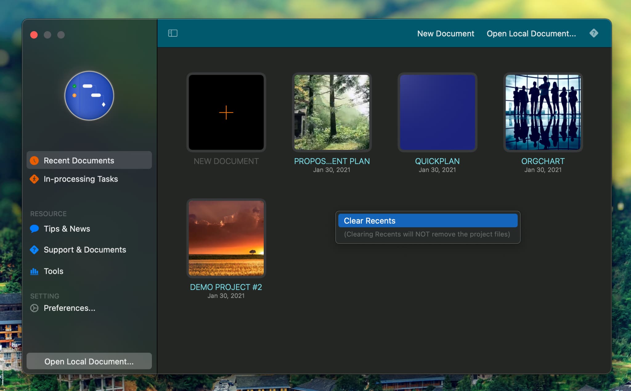Toggle the sidebar panel icon
This screenshot has width=631, height=391.
[173, 33]
